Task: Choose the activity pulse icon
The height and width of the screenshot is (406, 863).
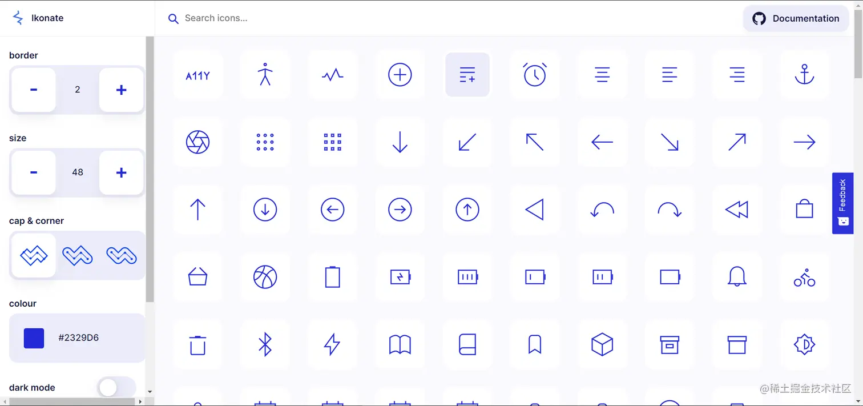Action: pyautogui.click(x=332, y=75)
